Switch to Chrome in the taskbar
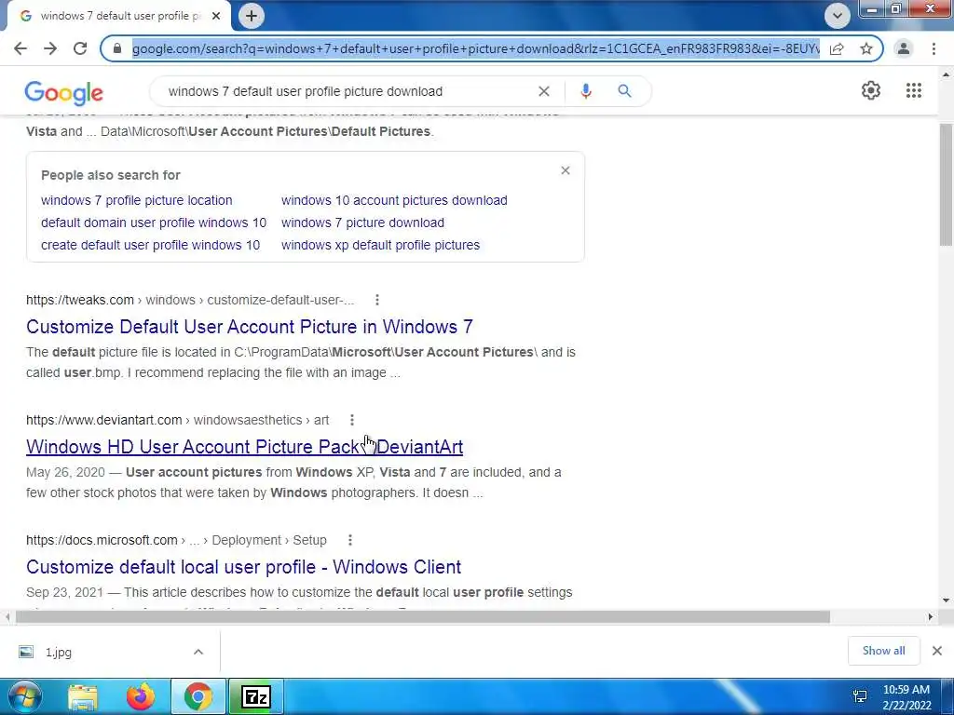This screenshot has height=715, width=954. pyautogui.click(x=198, y=696)
